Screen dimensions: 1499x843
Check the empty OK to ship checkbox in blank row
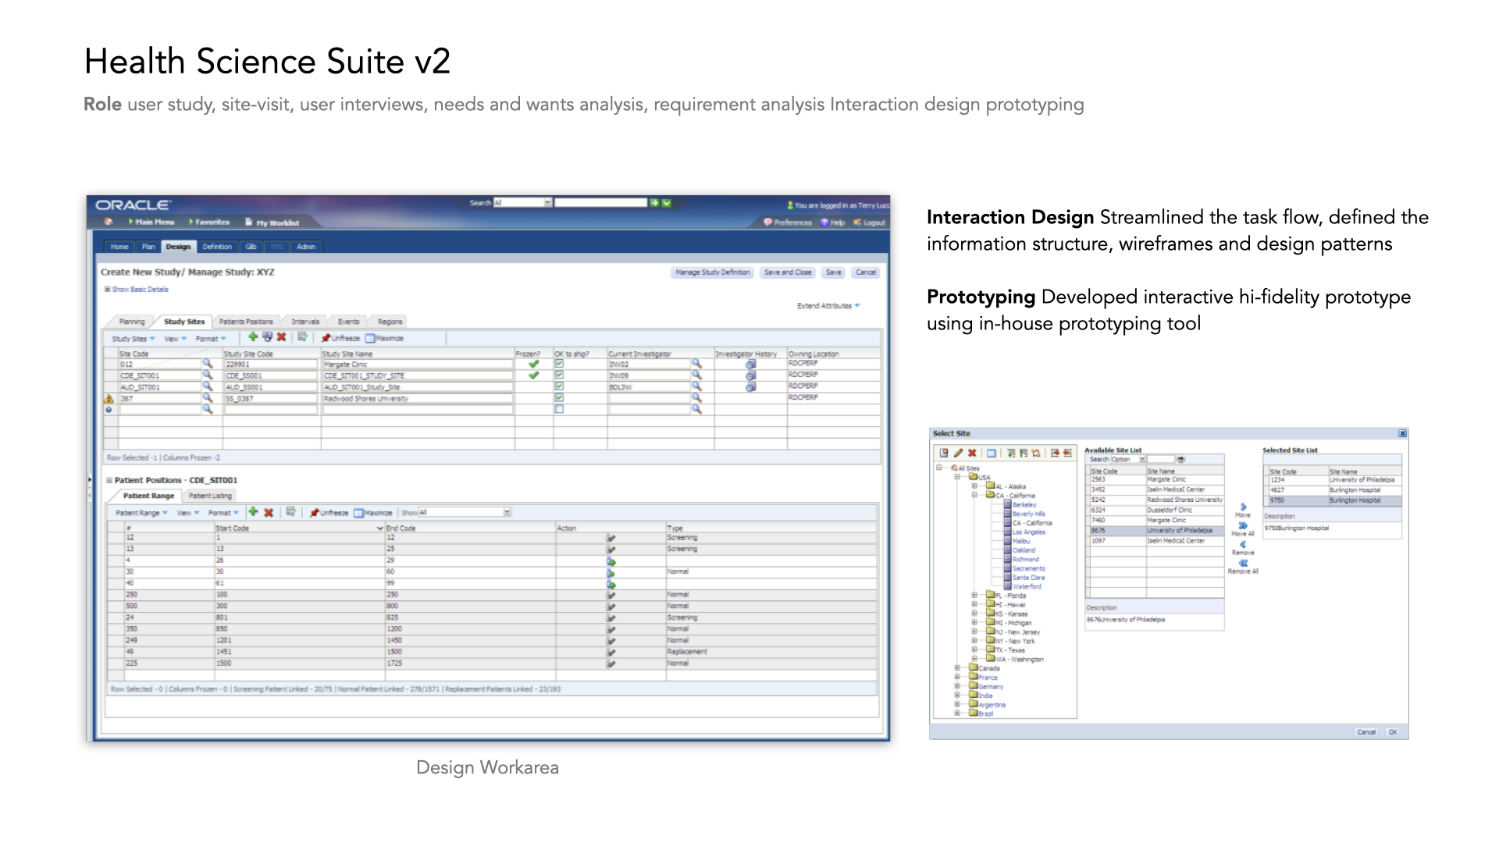pos(559,409)
